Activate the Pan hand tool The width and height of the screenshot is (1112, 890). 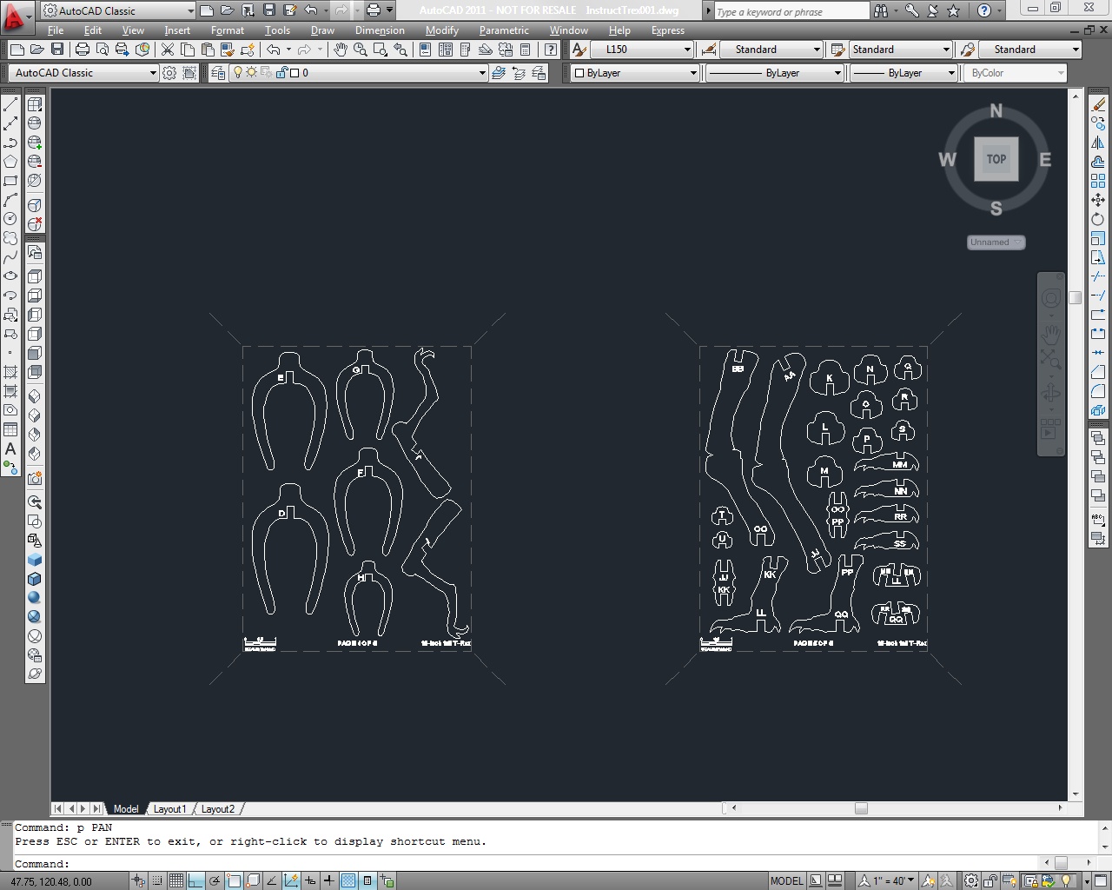coord(341,50)
